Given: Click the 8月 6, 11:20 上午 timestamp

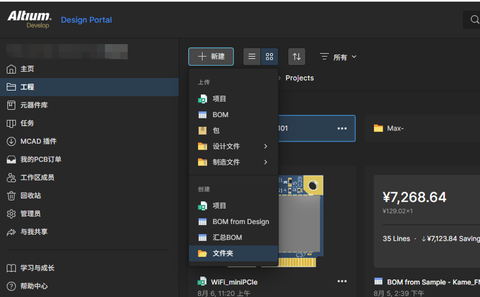Looking at the screenshot, I should (x=224, y=293).
